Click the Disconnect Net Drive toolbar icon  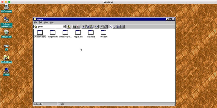coord(78,26)
